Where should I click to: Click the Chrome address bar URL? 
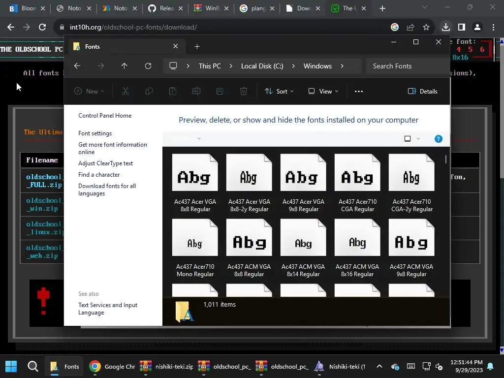point(133,27)
